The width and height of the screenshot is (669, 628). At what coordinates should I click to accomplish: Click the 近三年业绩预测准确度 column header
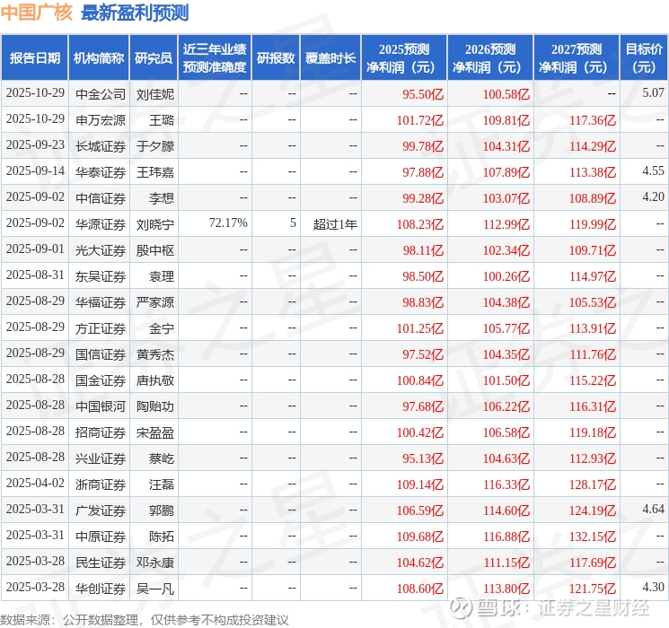215,58
